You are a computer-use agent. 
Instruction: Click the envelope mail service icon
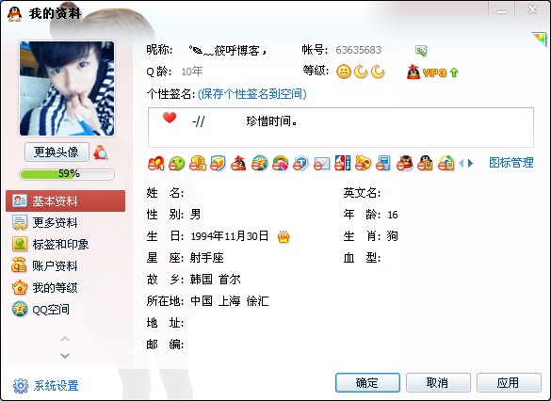[x=321, y=164]
